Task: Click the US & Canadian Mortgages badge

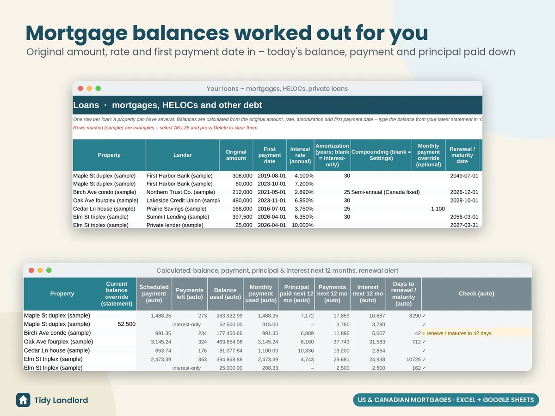Action: point(446,400)
